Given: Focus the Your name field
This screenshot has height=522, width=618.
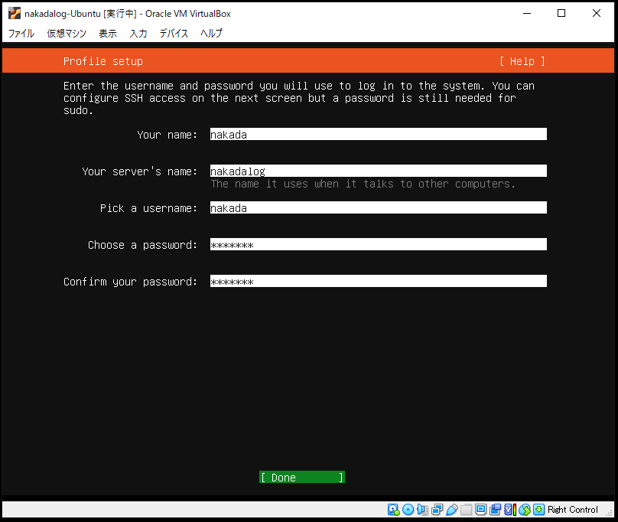Looking at the screenshot, I should [378, 135].
